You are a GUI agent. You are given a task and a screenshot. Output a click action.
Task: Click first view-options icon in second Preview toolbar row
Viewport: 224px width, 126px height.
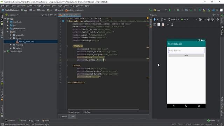click(x=155, y=24)
